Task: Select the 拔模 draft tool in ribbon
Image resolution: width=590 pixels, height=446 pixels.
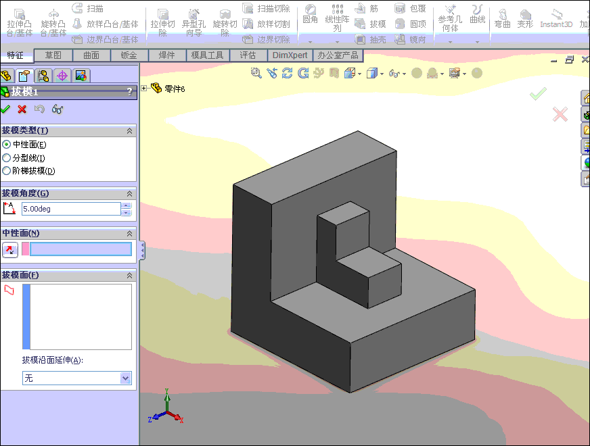Action: [371, 24]
